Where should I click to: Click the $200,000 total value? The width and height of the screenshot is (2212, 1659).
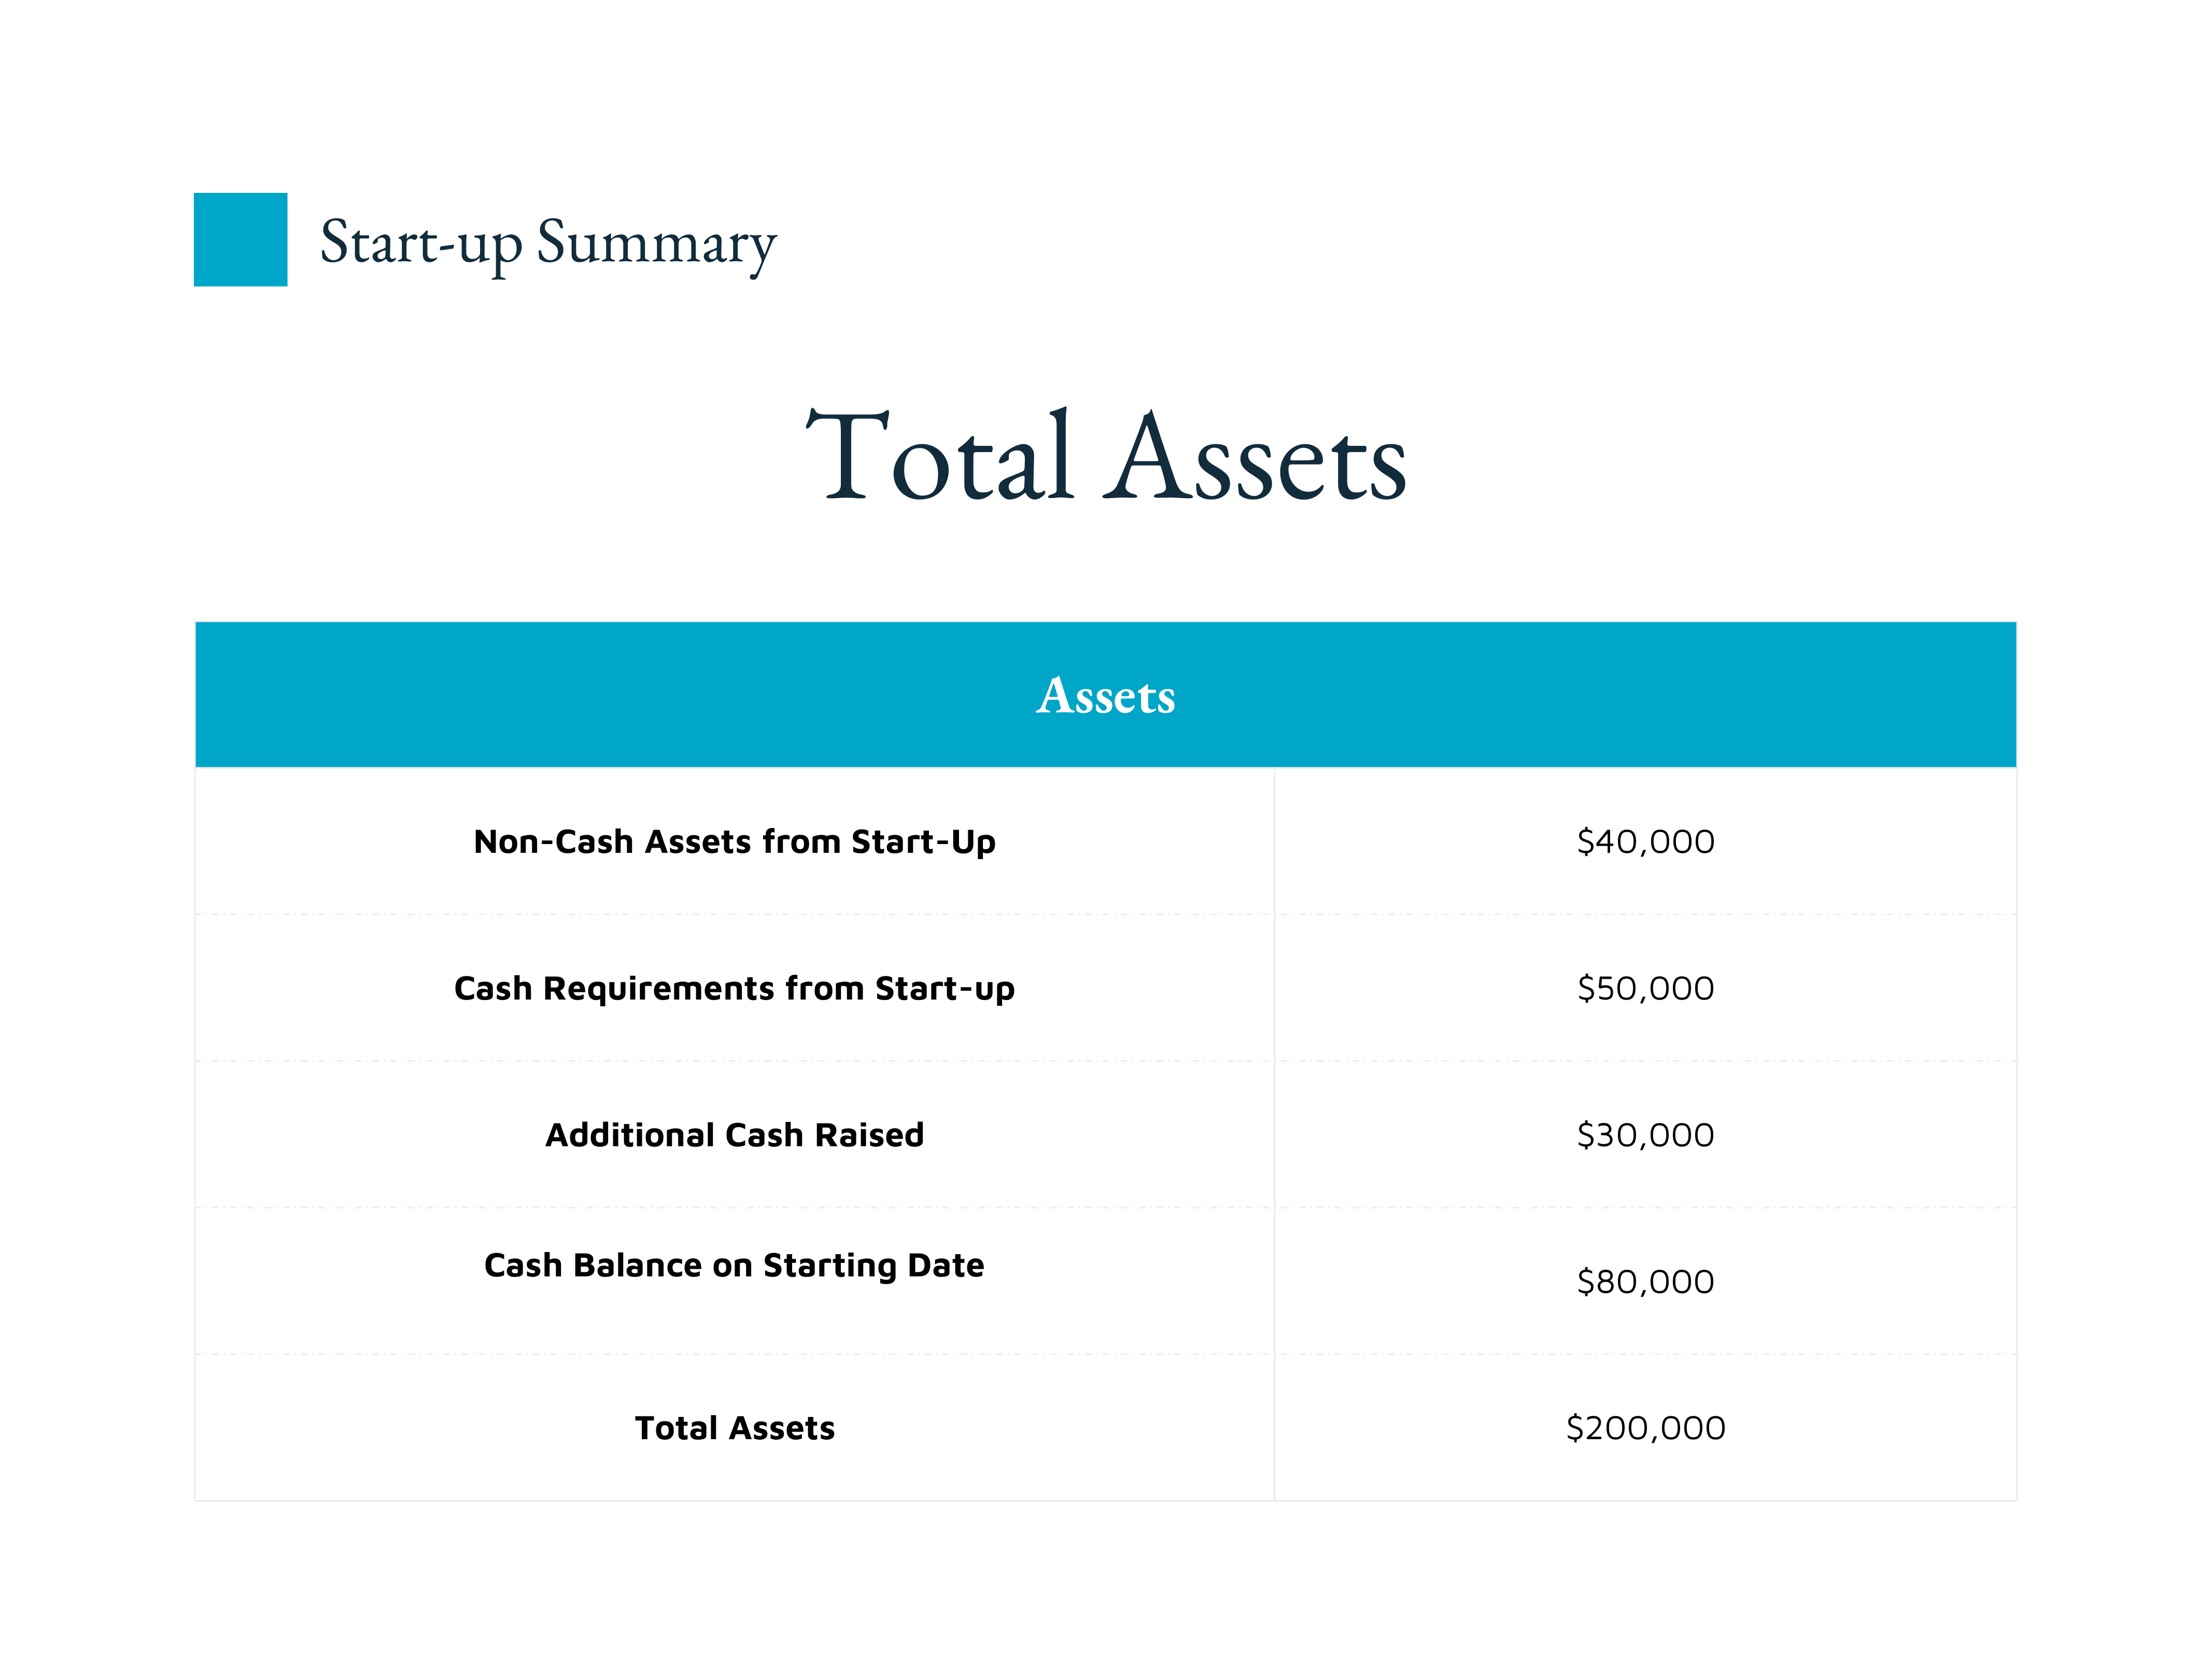pyautogui.click(x=1646, y=1428)
